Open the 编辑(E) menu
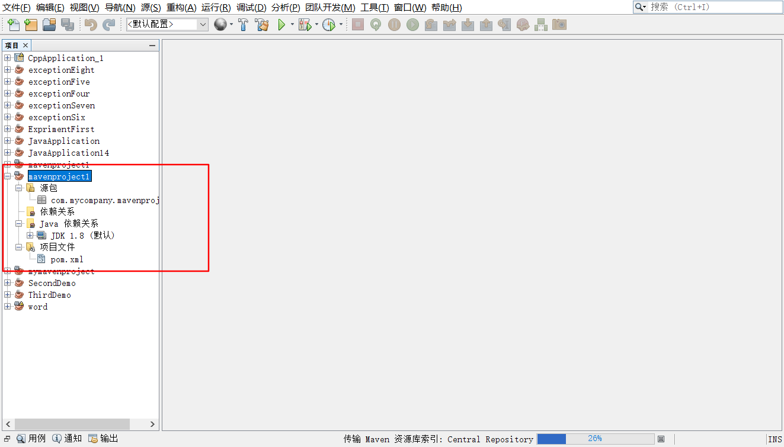This screenshot has width=784, height=447. tap(50, 8)
